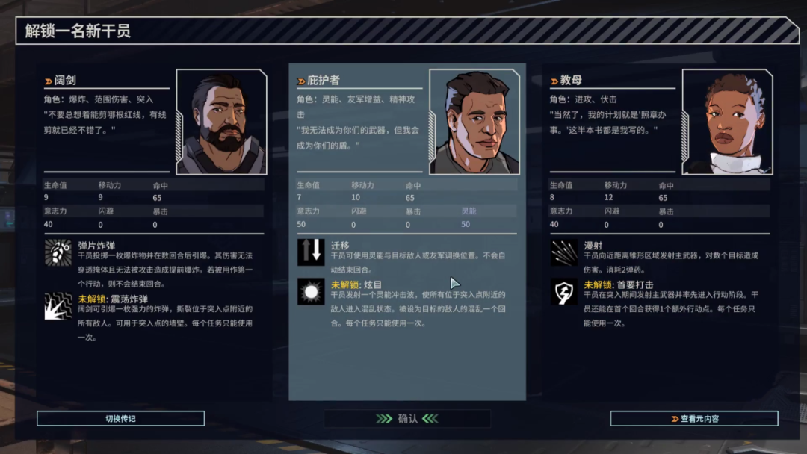
Task: Click the orange arrow beside 阔剑
Action: pos(49,81)
